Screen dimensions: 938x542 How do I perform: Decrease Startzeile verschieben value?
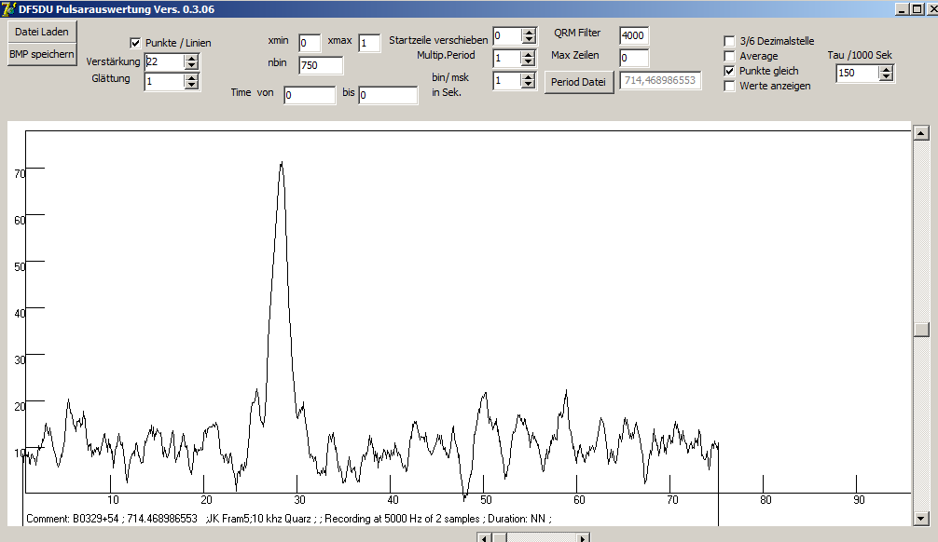pos(529,40)
